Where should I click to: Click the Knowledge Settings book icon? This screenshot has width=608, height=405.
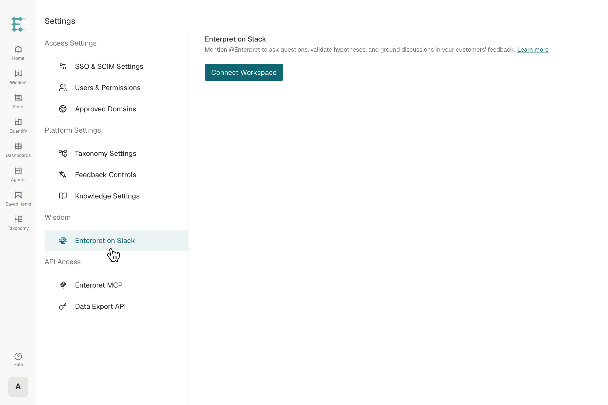63,196
